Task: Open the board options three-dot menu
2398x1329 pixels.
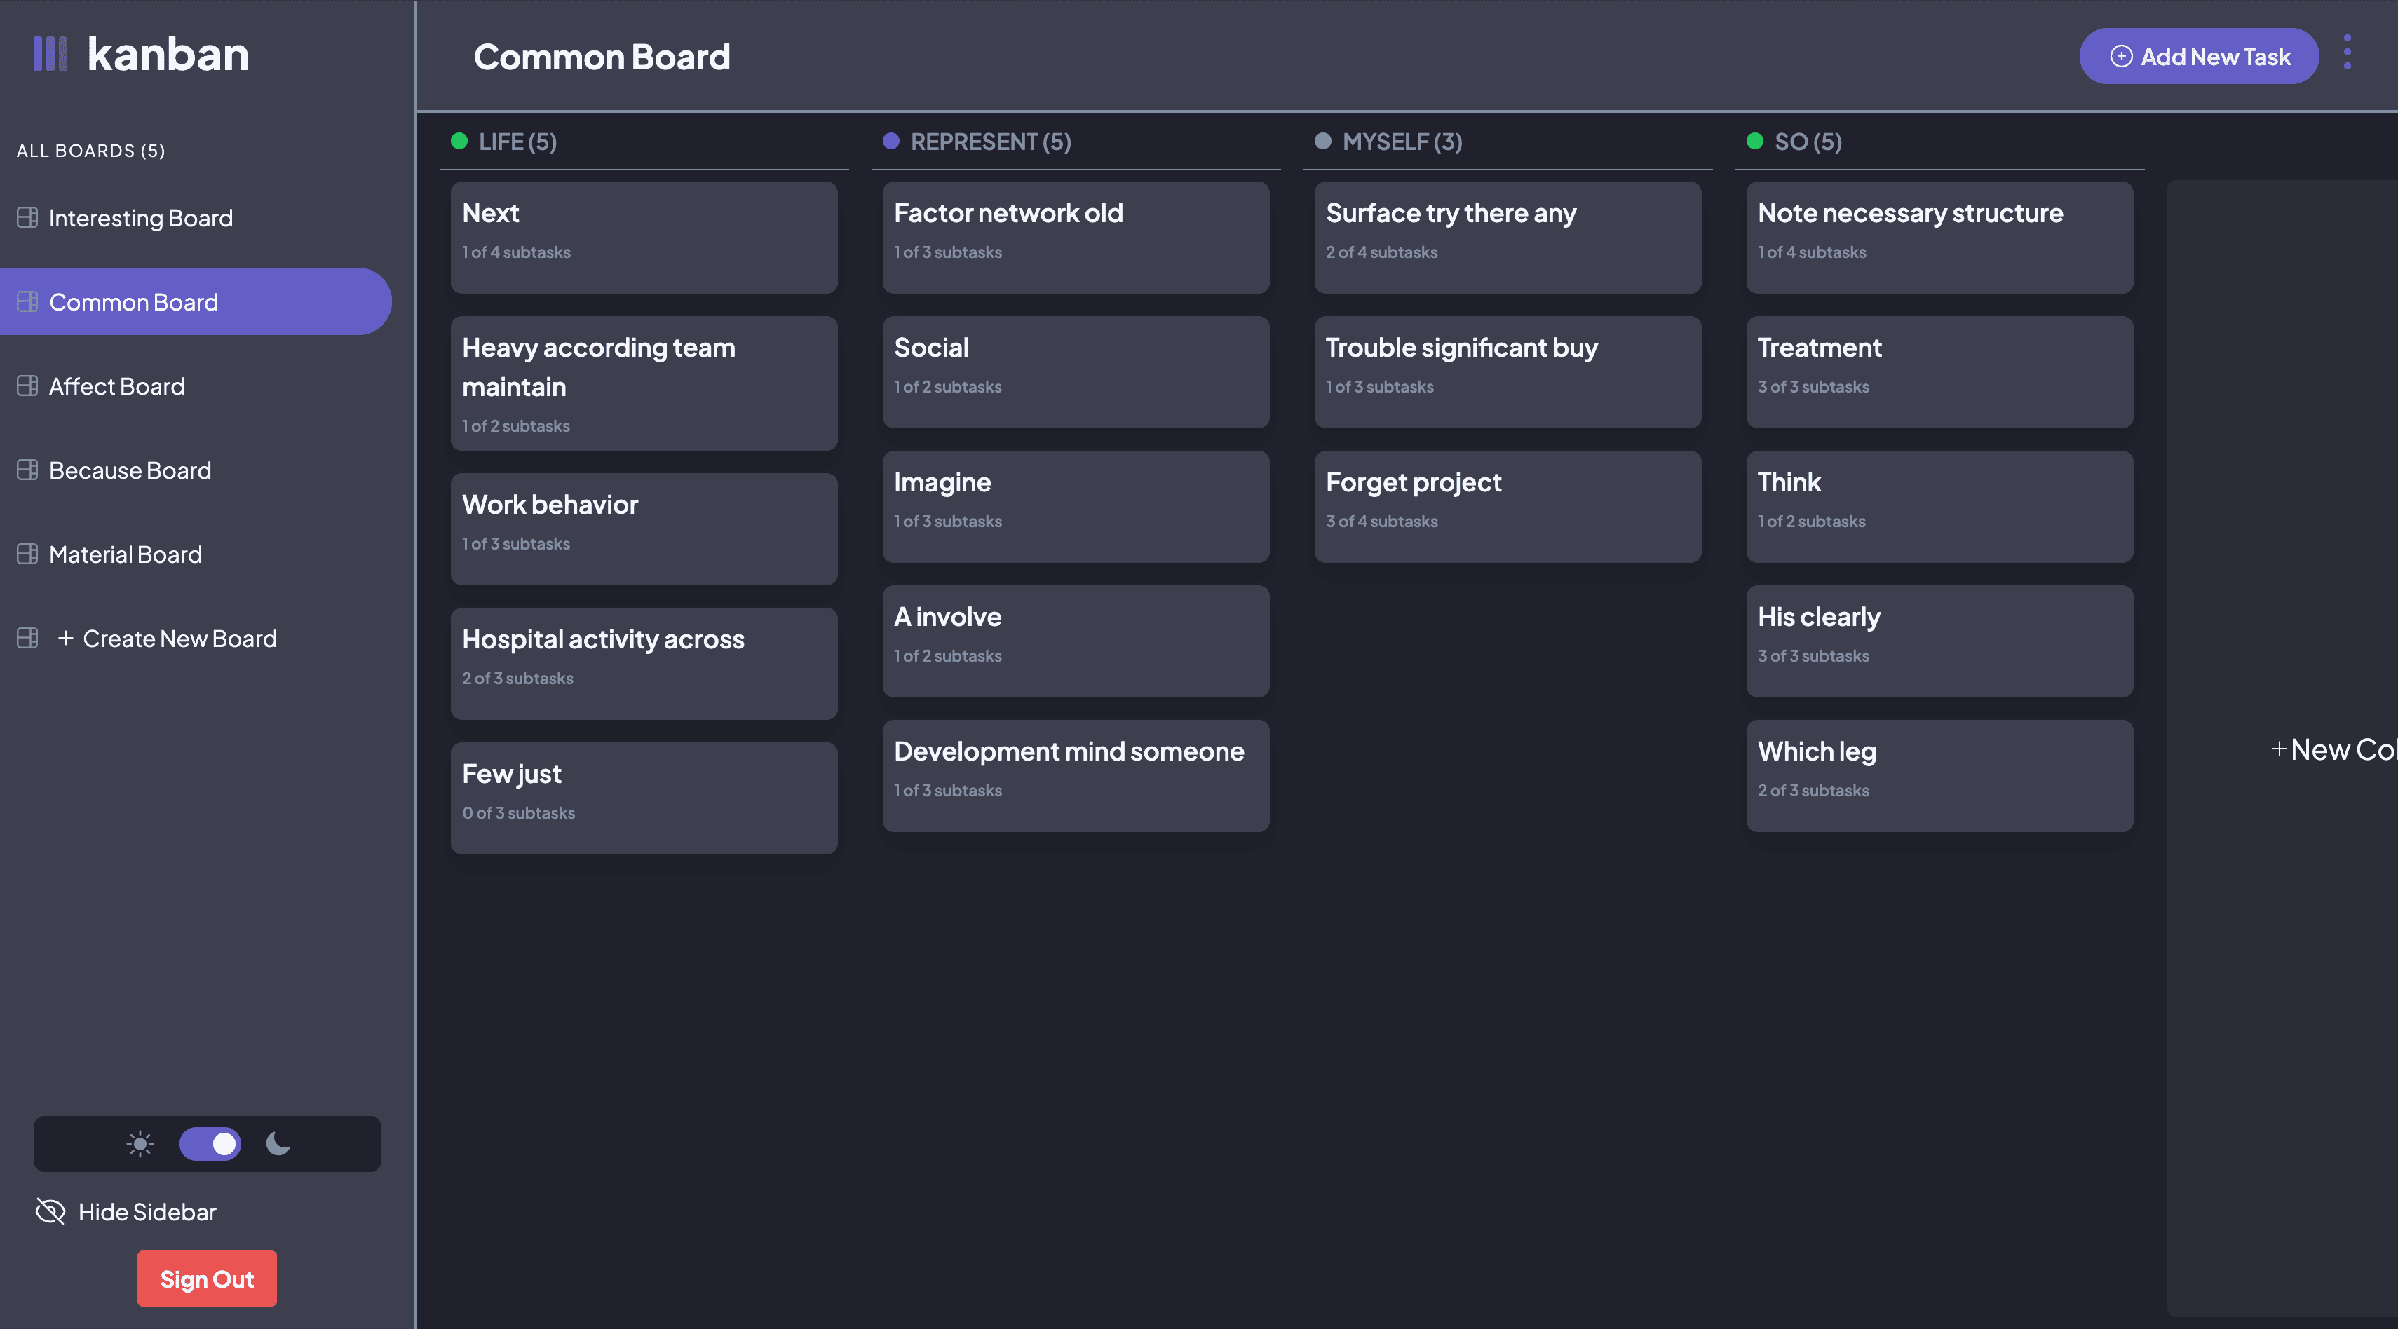Action: pos(2347,53)
